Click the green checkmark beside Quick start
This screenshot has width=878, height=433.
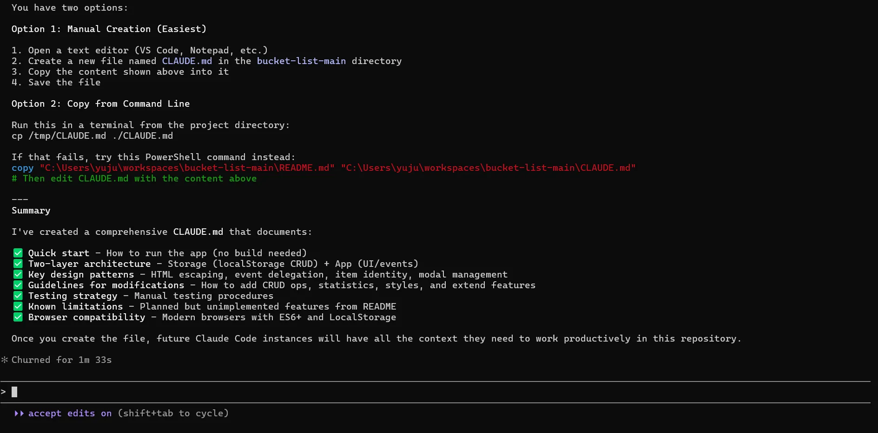(18, 253)
